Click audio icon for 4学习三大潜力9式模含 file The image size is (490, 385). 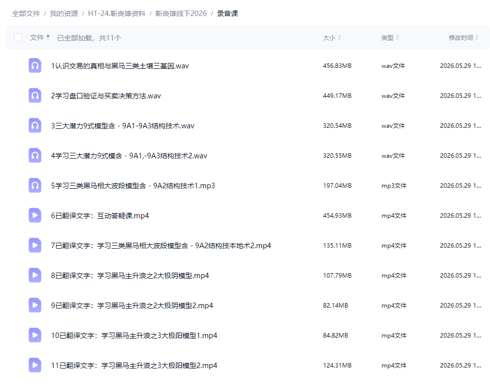(x=35, y=155)
